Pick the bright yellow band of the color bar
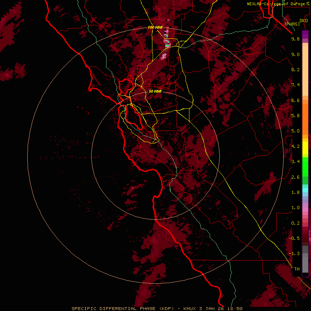Viewport: 311px width, 311px height. pos(305,148)
